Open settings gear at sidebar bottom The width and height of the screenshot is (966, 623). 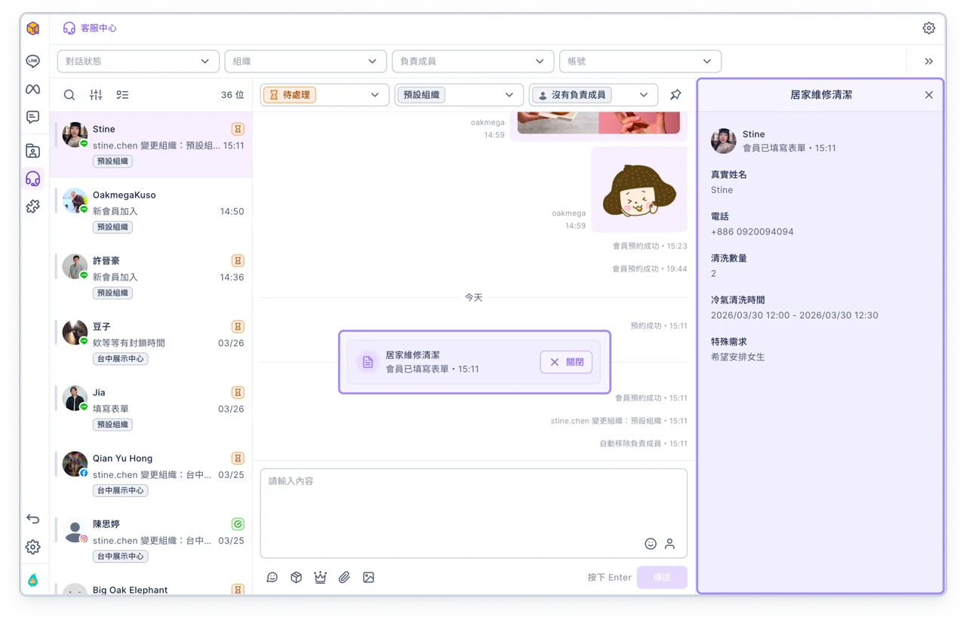32,548
